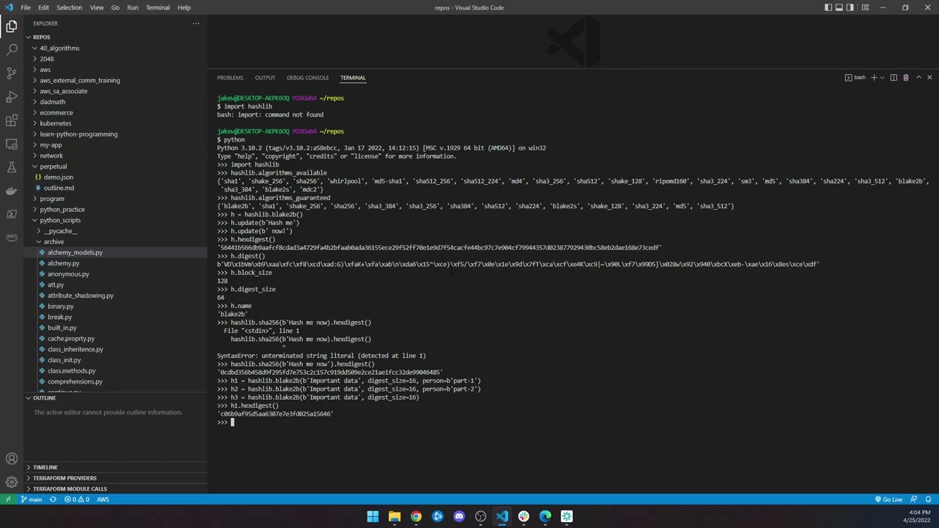Open the Accounts menu icon
939x528 pixels.
pos(12,459)
